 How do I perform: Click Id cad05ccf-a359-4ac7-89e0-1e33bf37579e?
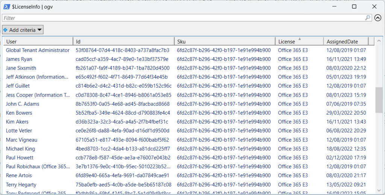tap(122, 59)
